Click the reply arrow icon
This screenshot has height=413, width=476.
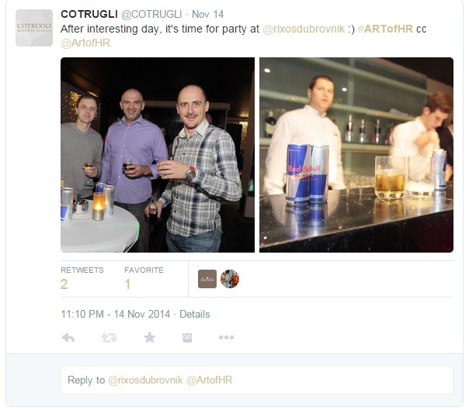(68, 337)
